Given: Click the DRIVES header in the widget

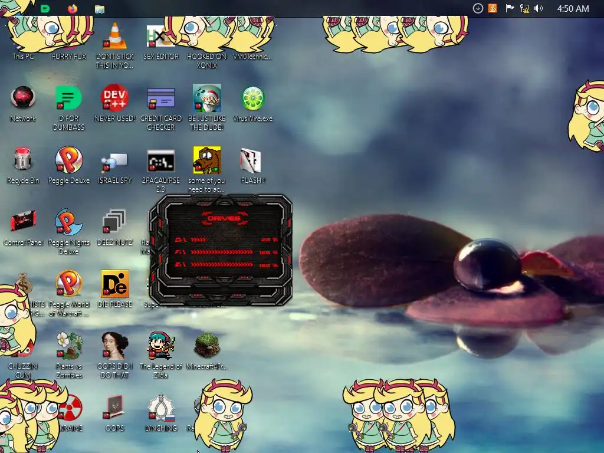Looking at the screenshot, I should point(224,218).
